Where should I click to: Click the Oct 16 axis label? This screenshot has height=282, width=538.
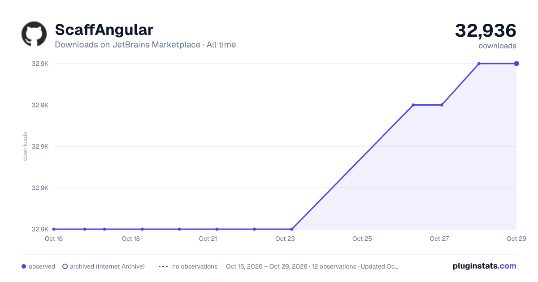(54, 239)
